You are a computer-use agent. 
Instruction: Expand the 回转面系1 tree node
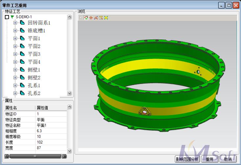(15, 23)
